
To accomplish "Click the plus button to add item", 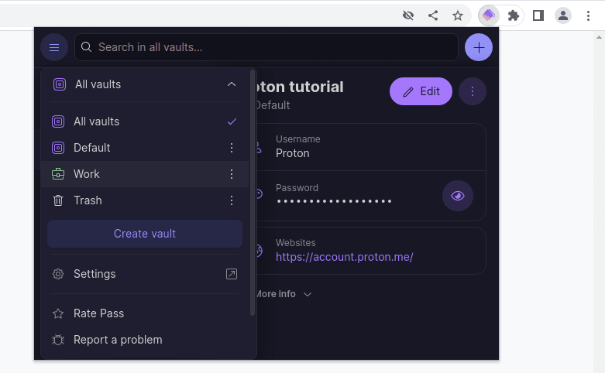I will point(479,47).
